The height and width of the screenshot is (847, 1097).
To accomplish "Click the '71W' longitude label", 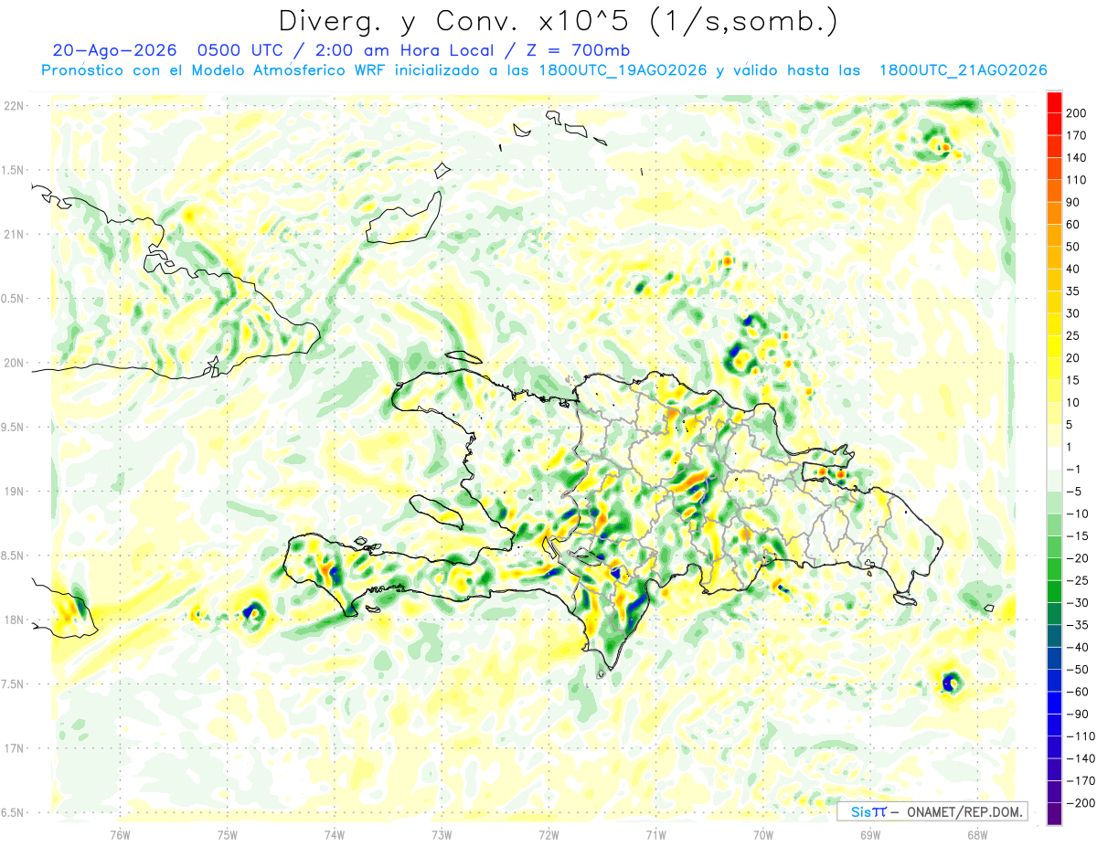I will point(655,834).
